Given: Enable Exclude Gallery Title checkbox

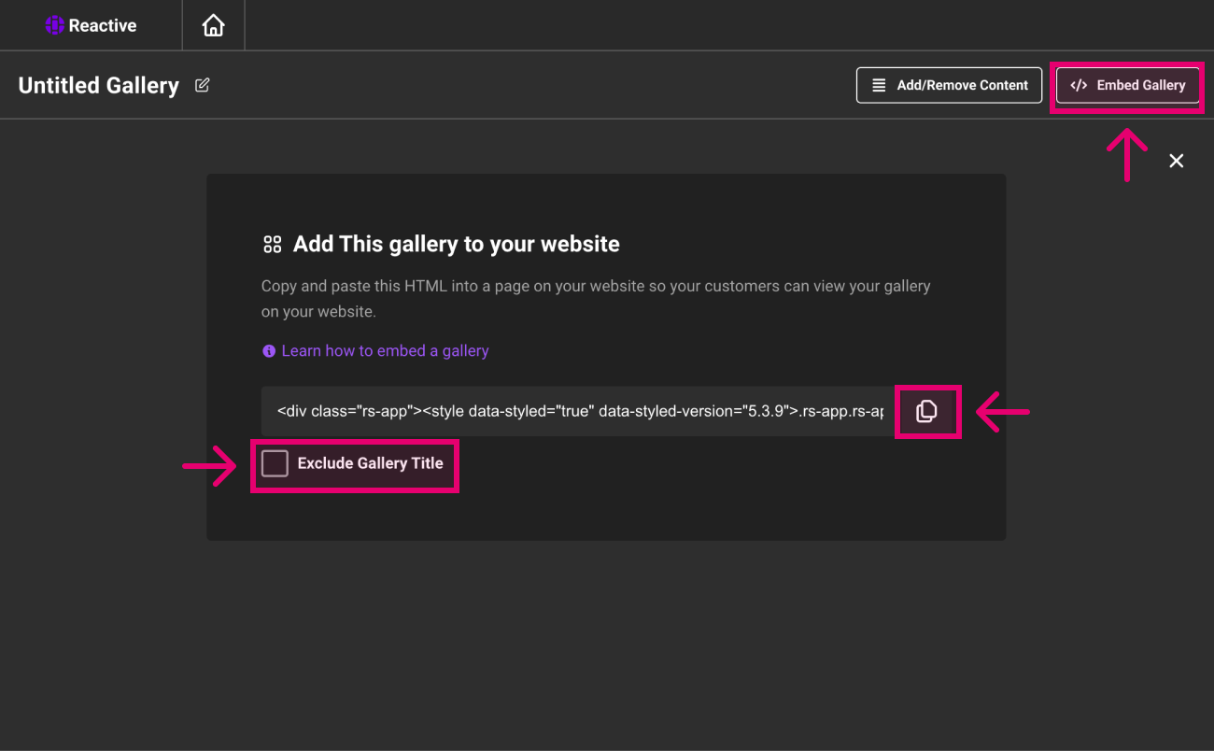Looking at the screenshot, I should click(275, 462).
